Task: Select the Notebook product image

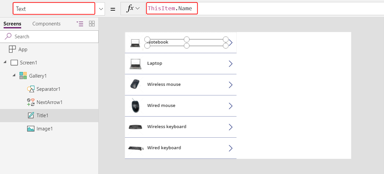Action: [135, 43]
